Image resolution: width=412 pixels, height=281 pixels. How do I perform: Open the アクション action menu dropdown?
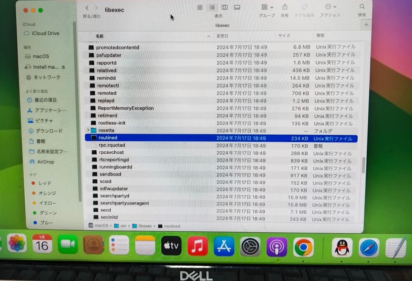coord(330,7)
